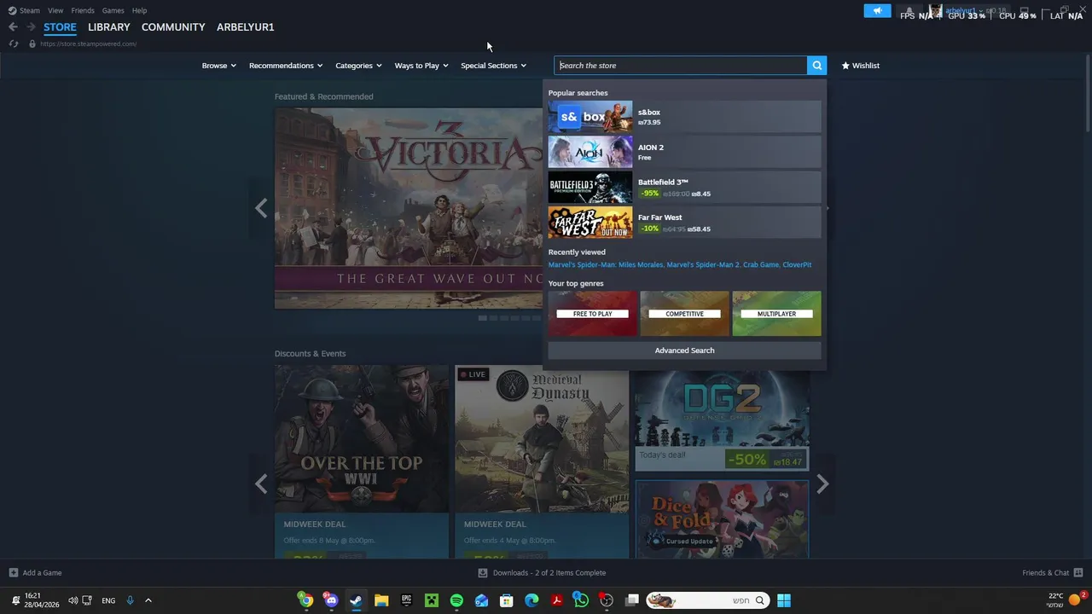The width and height of the screenshot is (1092, 614).
Task: Choose s&box from popular searches
Action: pos(684,117)
